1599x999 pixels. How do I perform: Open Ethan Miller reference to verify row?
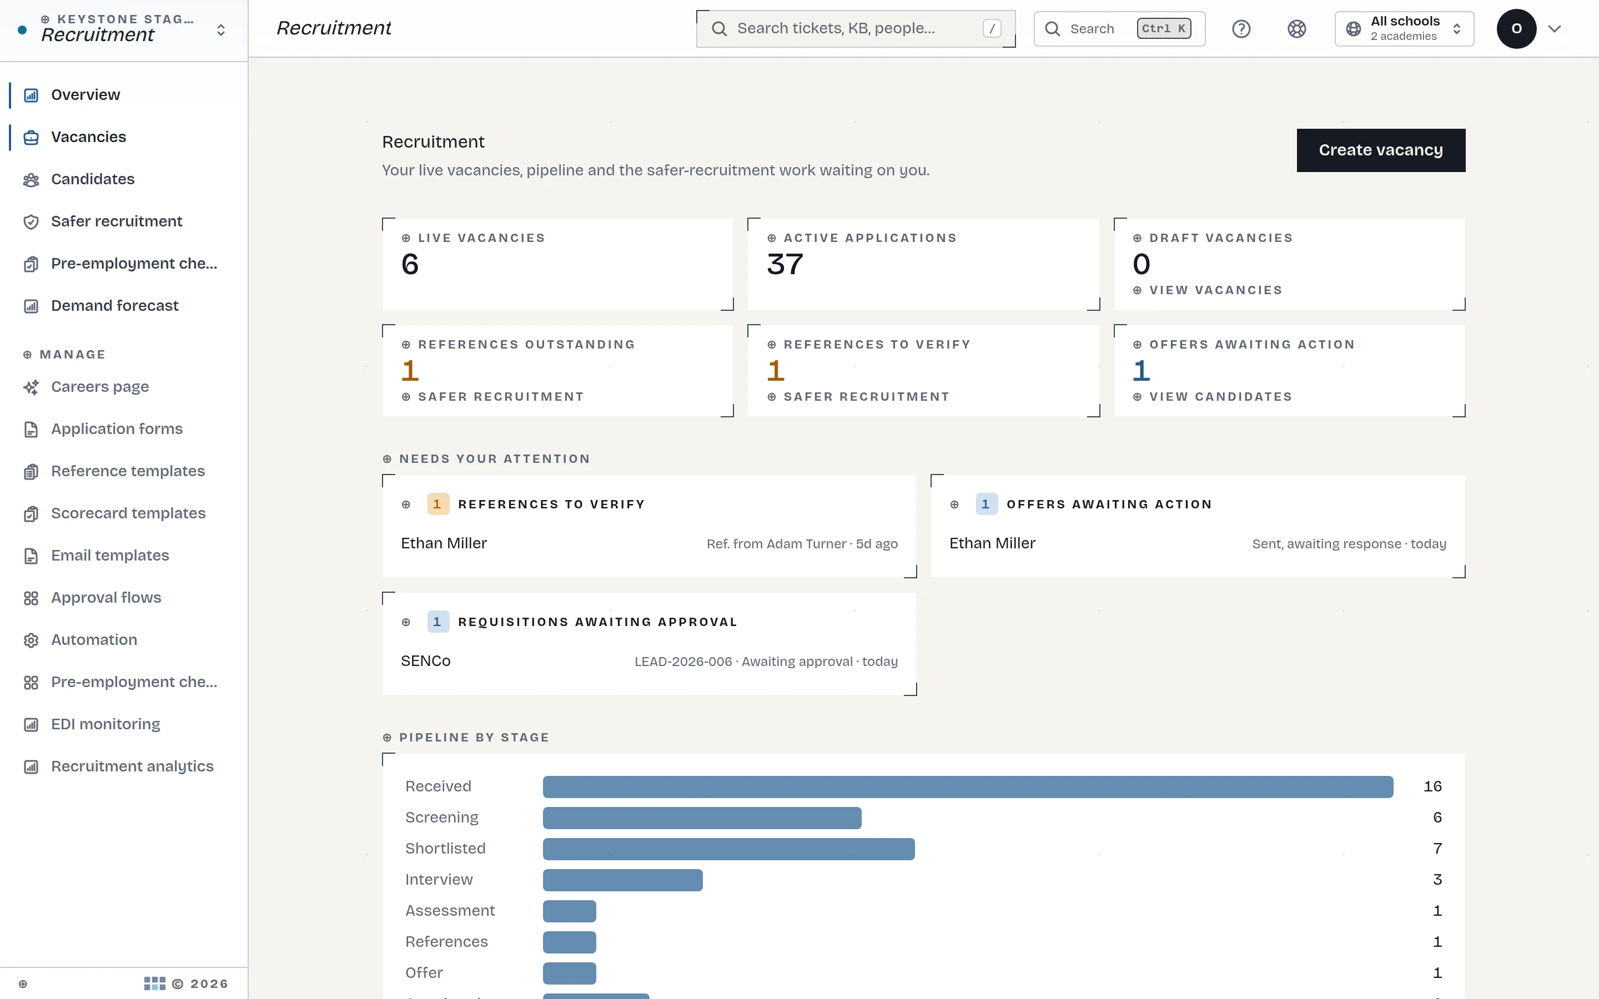(x=649, y=544)
